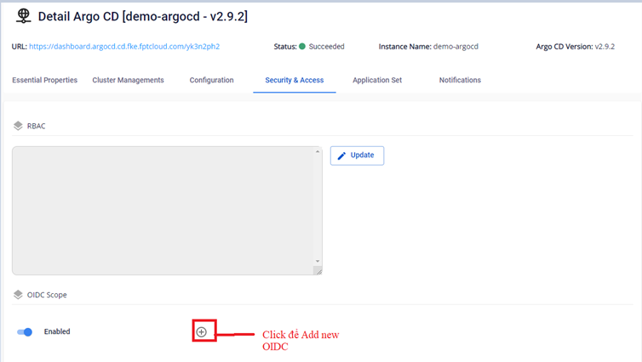Screen dimensions: 642x362
Task: Open the Argo CD dashboard URL link
Action: pyautogui.click(x=124, y=46)
